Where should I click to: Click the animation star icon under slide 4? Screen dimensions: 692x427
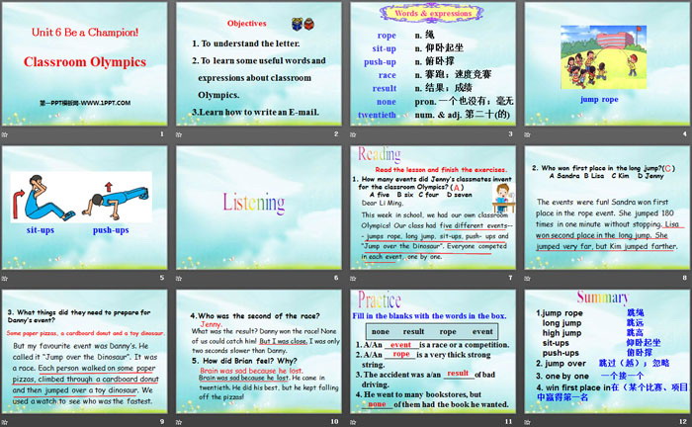coord(527,134)
